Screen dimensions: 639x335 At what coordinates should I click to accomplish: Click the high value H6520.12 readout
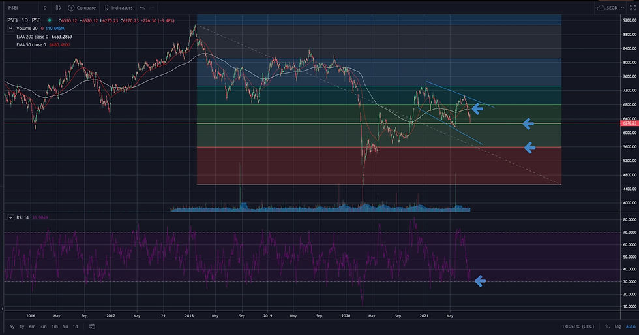(x=89, y=20)
